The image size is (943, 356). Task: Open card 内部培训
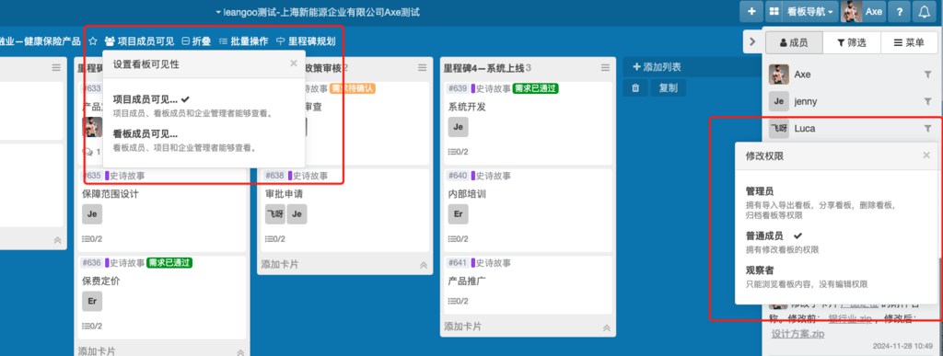point(467,194)
